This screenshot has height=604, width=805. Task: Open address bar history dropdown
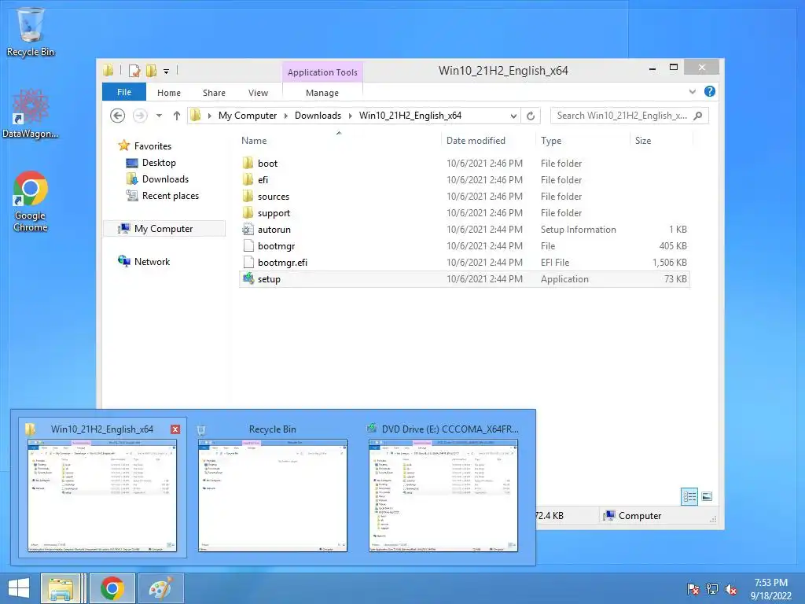coord(513,116)
